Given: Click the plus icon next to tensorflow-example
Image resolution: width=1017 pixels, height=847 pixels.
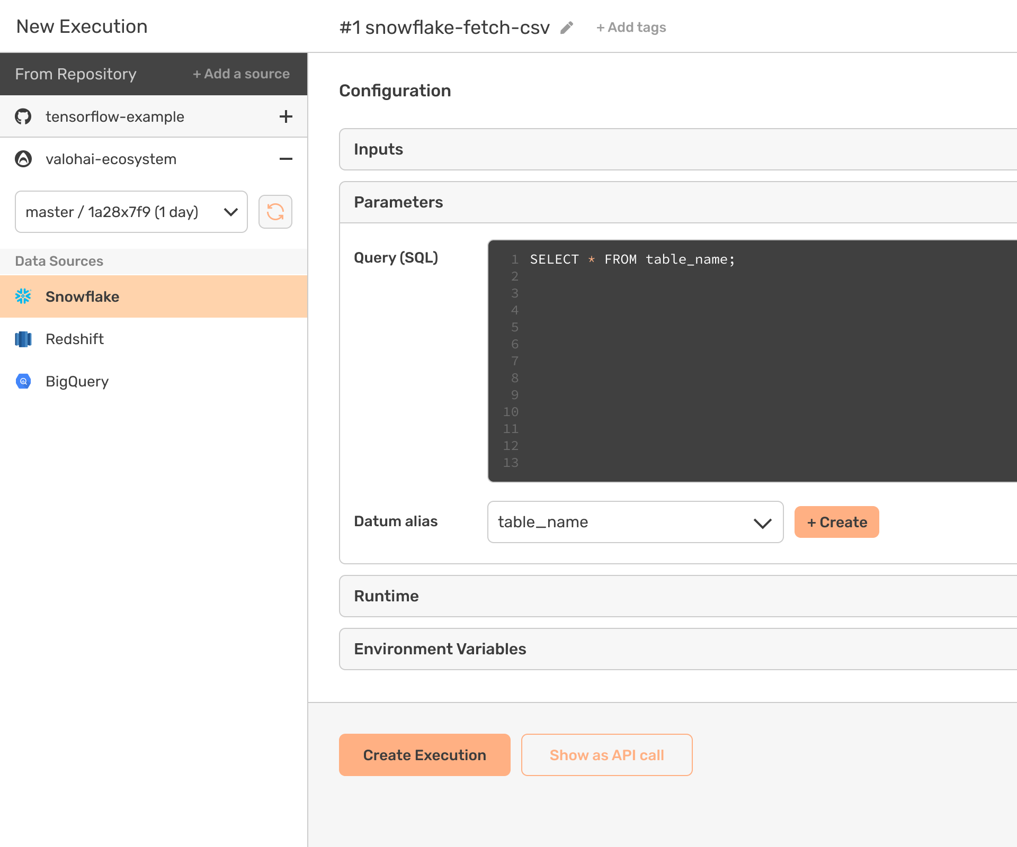Looking at the screenshot, I should (x=287, y=118).
